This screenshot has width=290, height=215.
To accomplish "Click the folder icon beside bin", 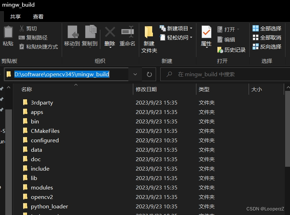I will tap(25, 121).
